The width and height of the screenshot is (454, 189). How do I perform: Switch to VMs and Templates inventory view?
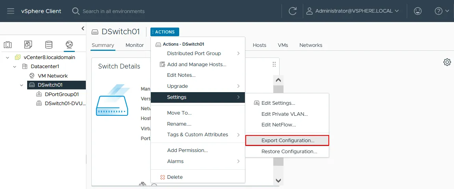pos(28,44)
